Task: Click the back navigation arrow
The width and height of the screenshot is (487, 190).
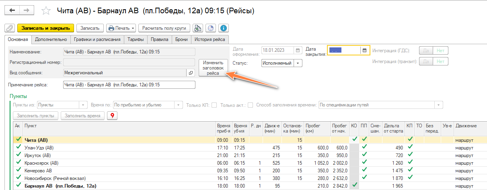Action: 12,10
